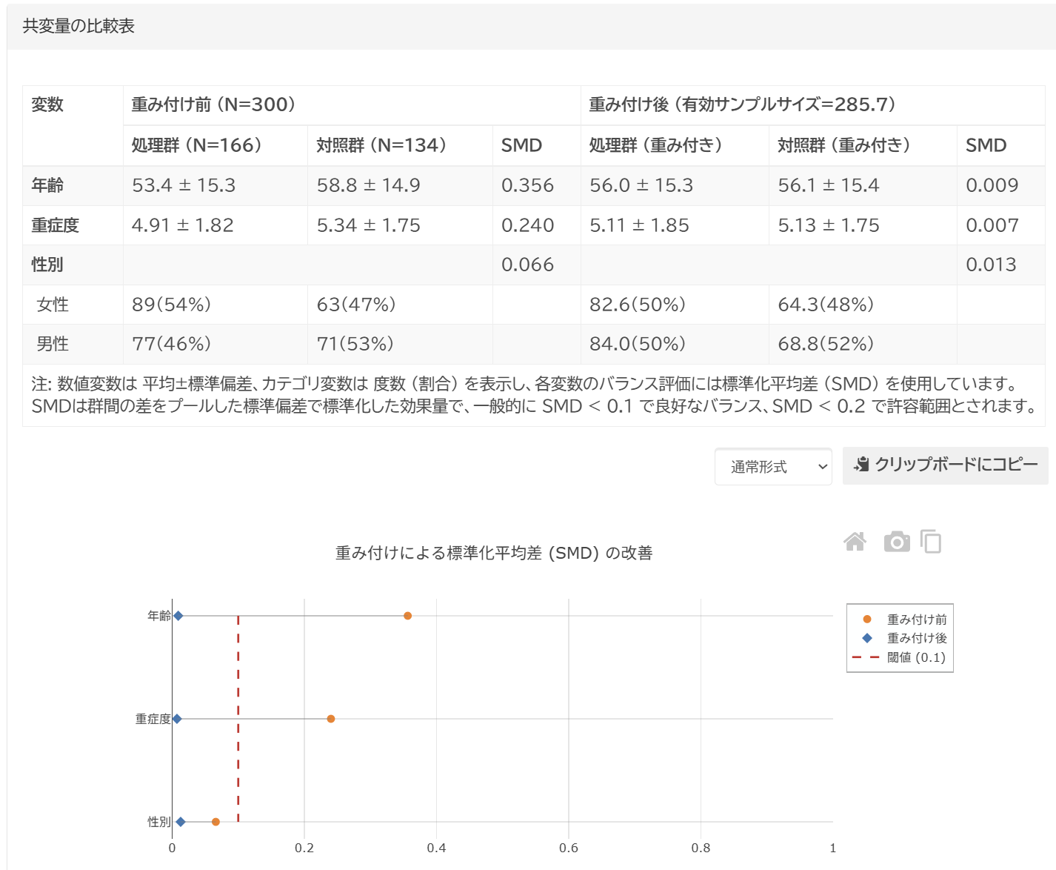Click the 重み付け後 SMD 0.009 cell
This screenshot has width=1056, height=870.
pos(992,185)
